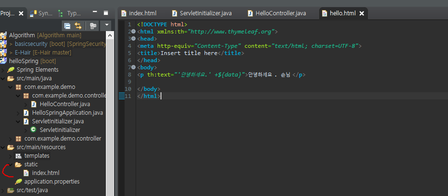Collapse the com.example.demo package node

pyautogui.click(x=10, y=87)
